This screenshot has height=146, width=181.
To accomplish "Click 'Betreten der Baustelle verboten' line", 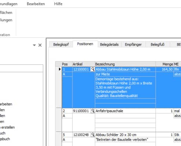I will [125, 139].
